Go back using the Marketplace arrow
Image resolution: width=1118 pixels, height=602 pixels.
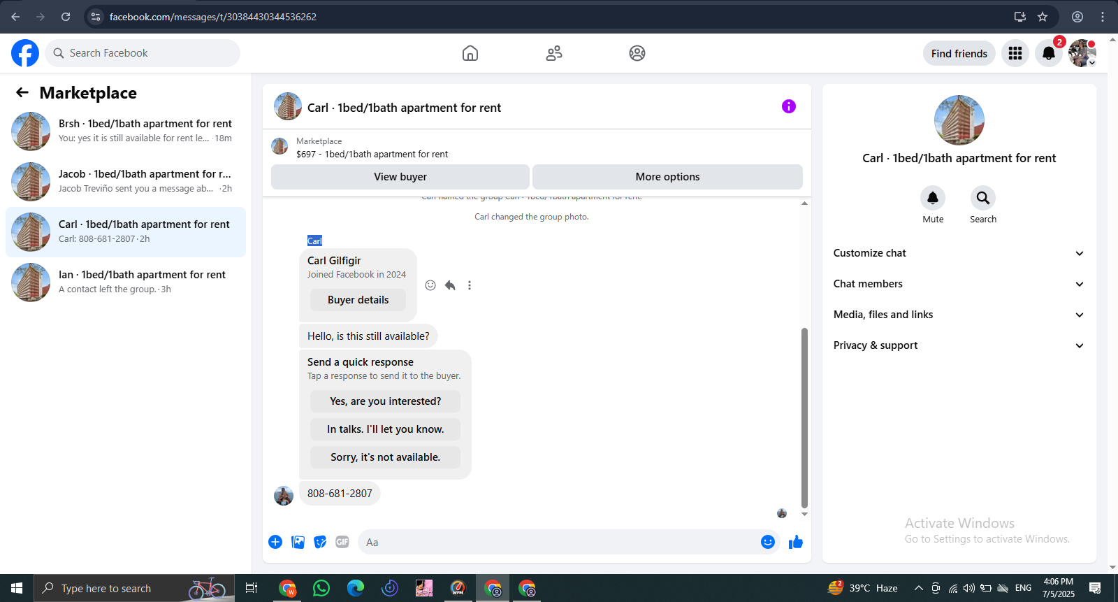[22, 92]
